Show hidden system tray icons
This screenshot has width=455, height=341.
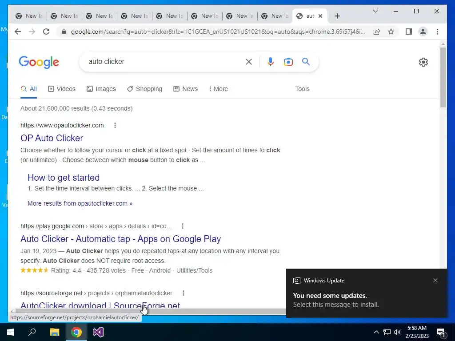(376, 332)
